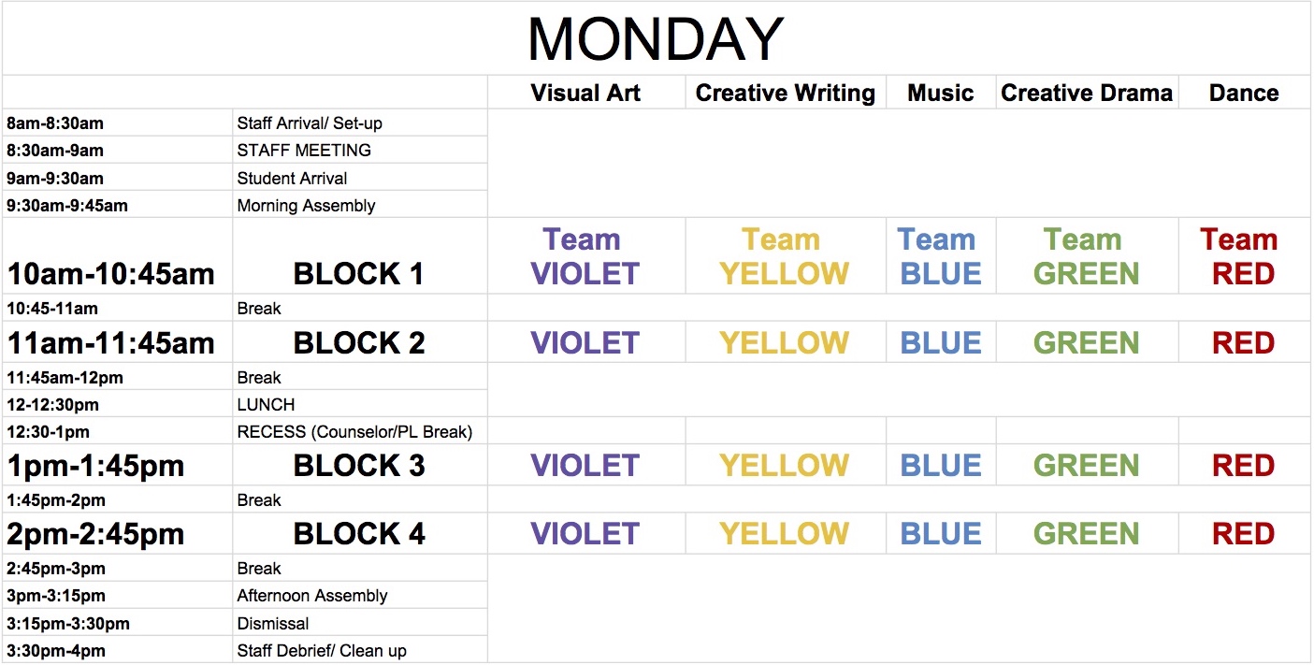This screenshot has height=665, width=1314.
Task: Select the Team VIOLET cell in Block 1
Action: coord(585,257)
